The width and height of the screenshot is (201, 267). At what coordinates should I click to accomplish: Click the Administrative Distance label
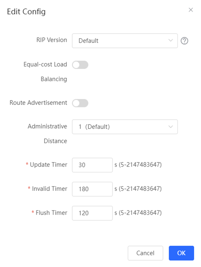point(47,134)
